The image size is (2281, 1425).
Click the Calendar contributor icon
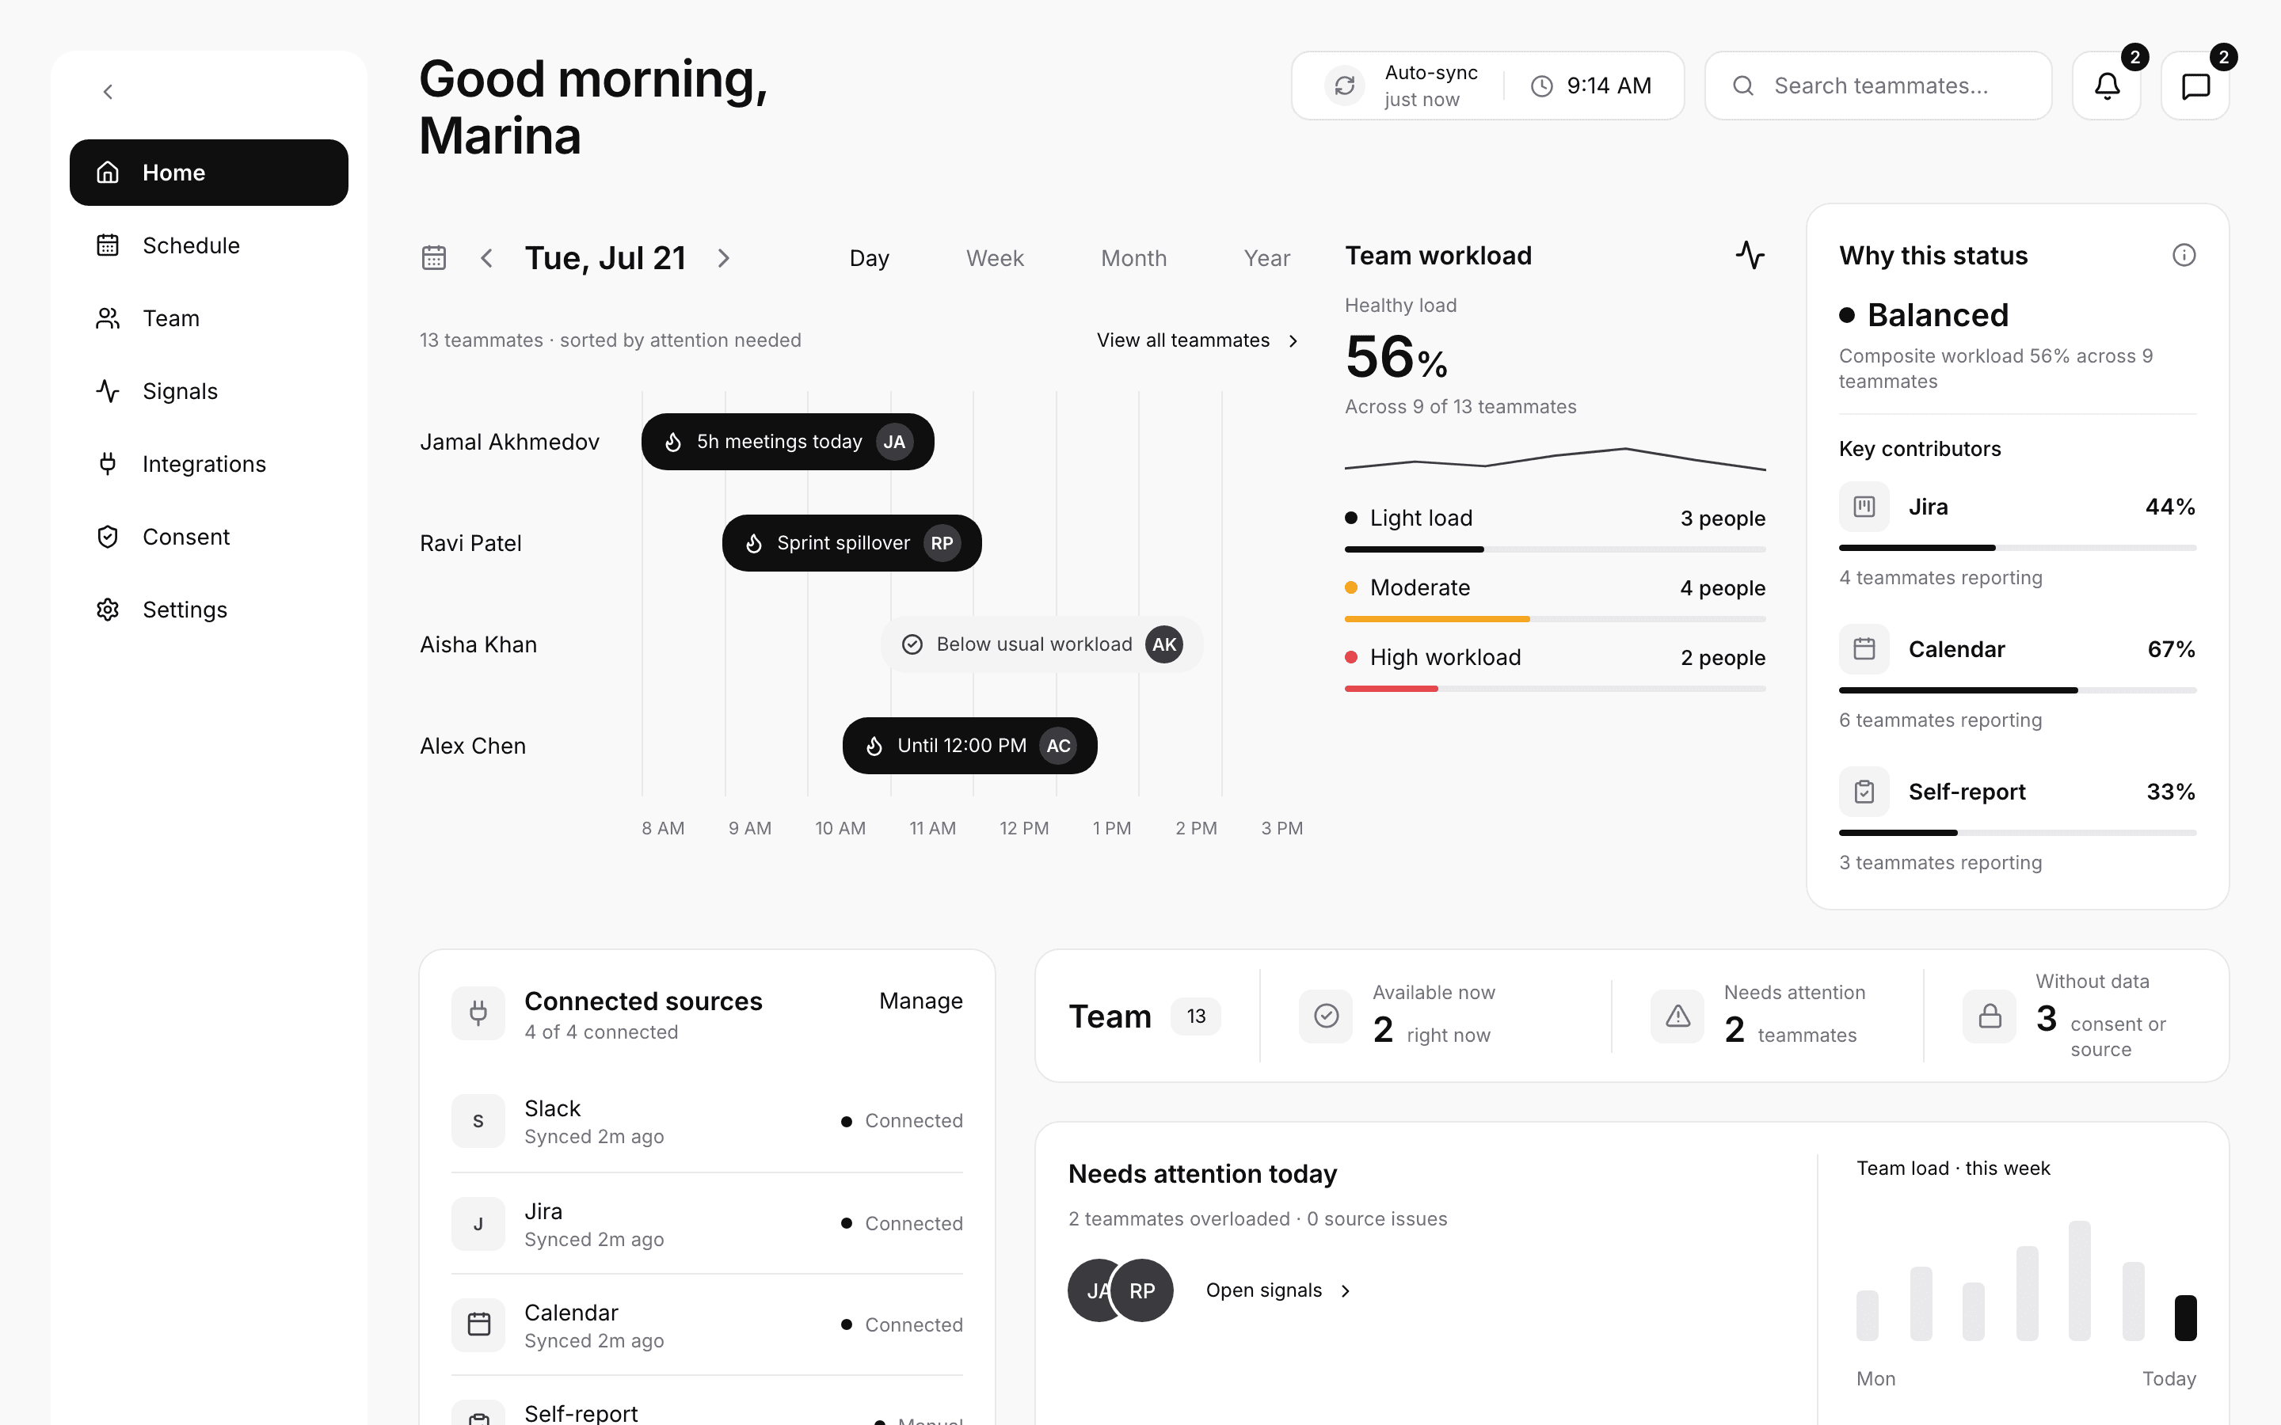coord(1864,649)
